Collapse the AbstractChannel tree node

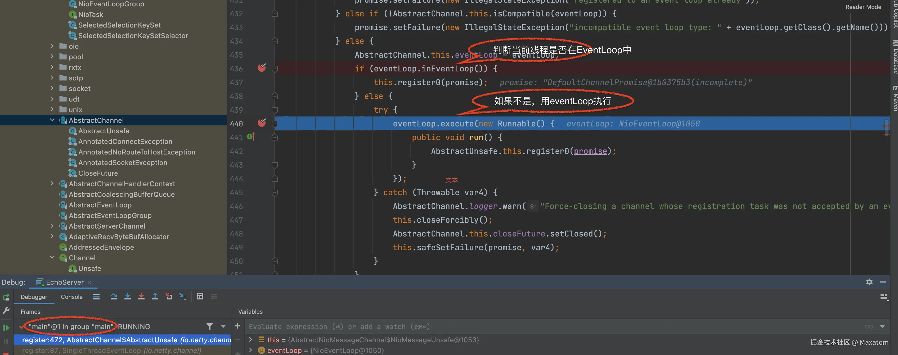click(52, 120)
